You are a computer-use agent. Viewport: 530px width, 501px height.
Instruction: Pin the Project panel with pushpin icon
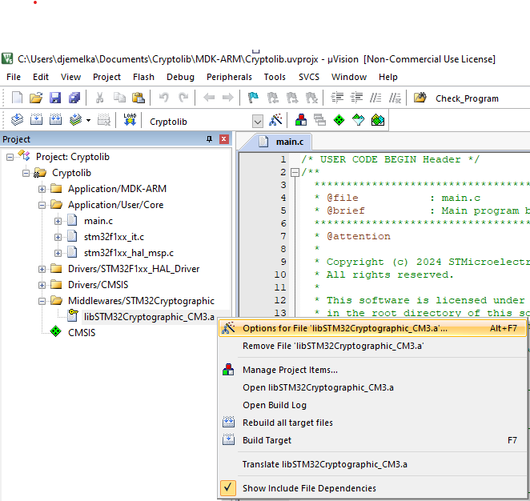coord(210,139)
